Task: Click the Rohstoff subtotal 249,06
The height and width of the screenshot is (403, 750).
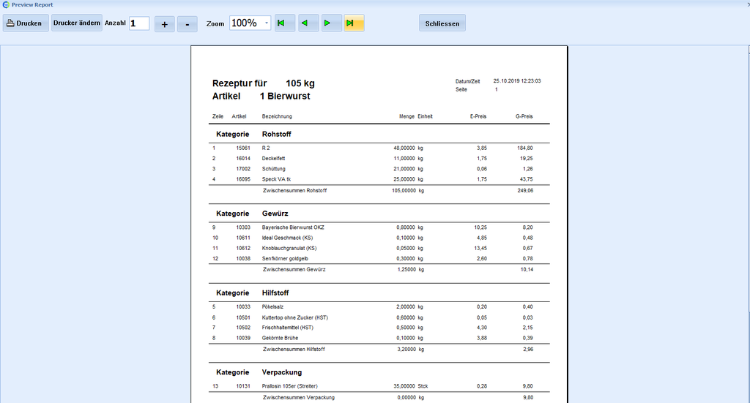Action: click(525, 190)
